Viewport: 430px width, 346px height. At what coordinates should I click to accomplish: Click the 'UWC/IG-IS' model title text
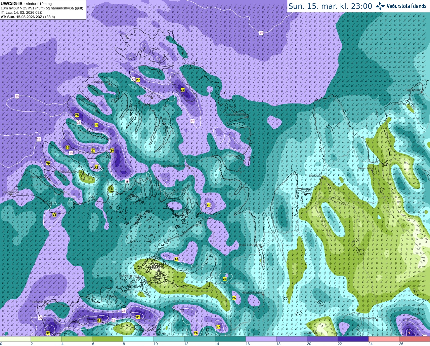tap(12, 4)
